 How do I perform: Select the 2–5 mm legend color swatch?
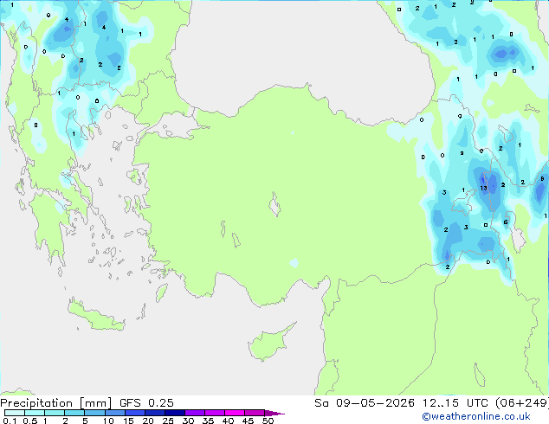[74, 413]
